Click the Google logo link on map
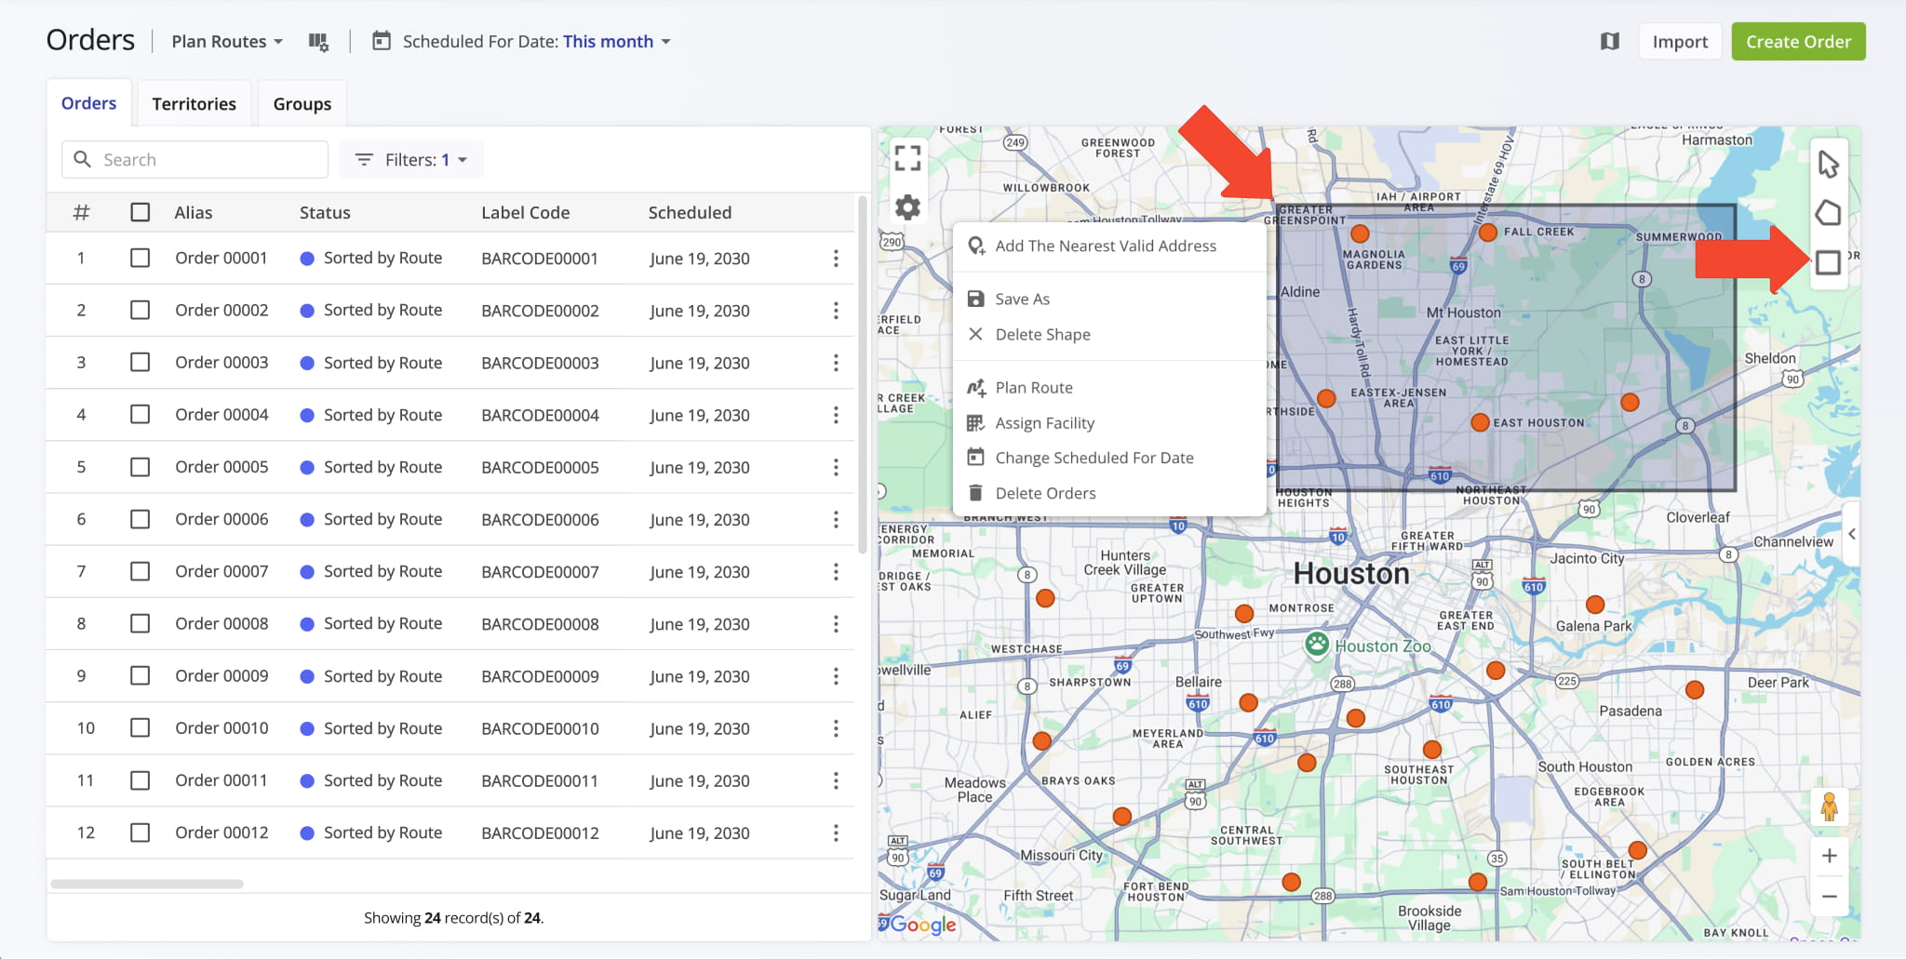1906x959 pixels. tap(922, 924)
